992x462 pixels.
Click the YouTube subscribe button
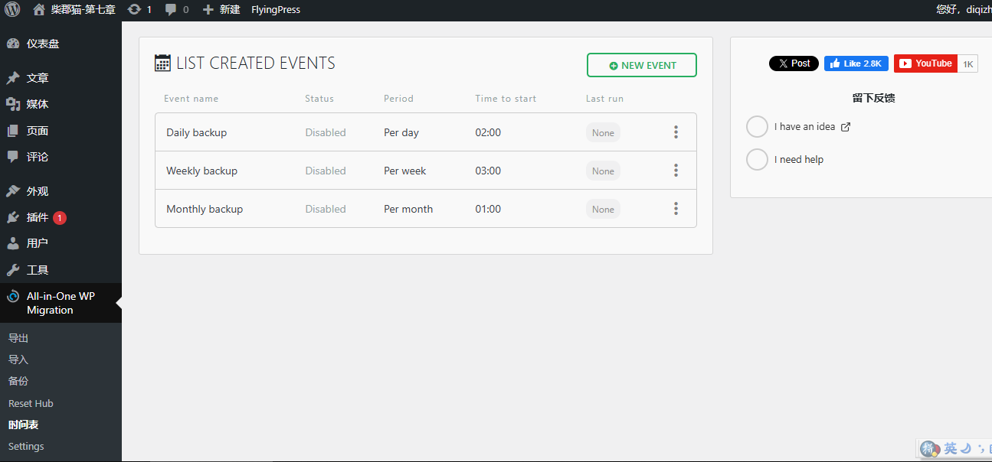926,63
